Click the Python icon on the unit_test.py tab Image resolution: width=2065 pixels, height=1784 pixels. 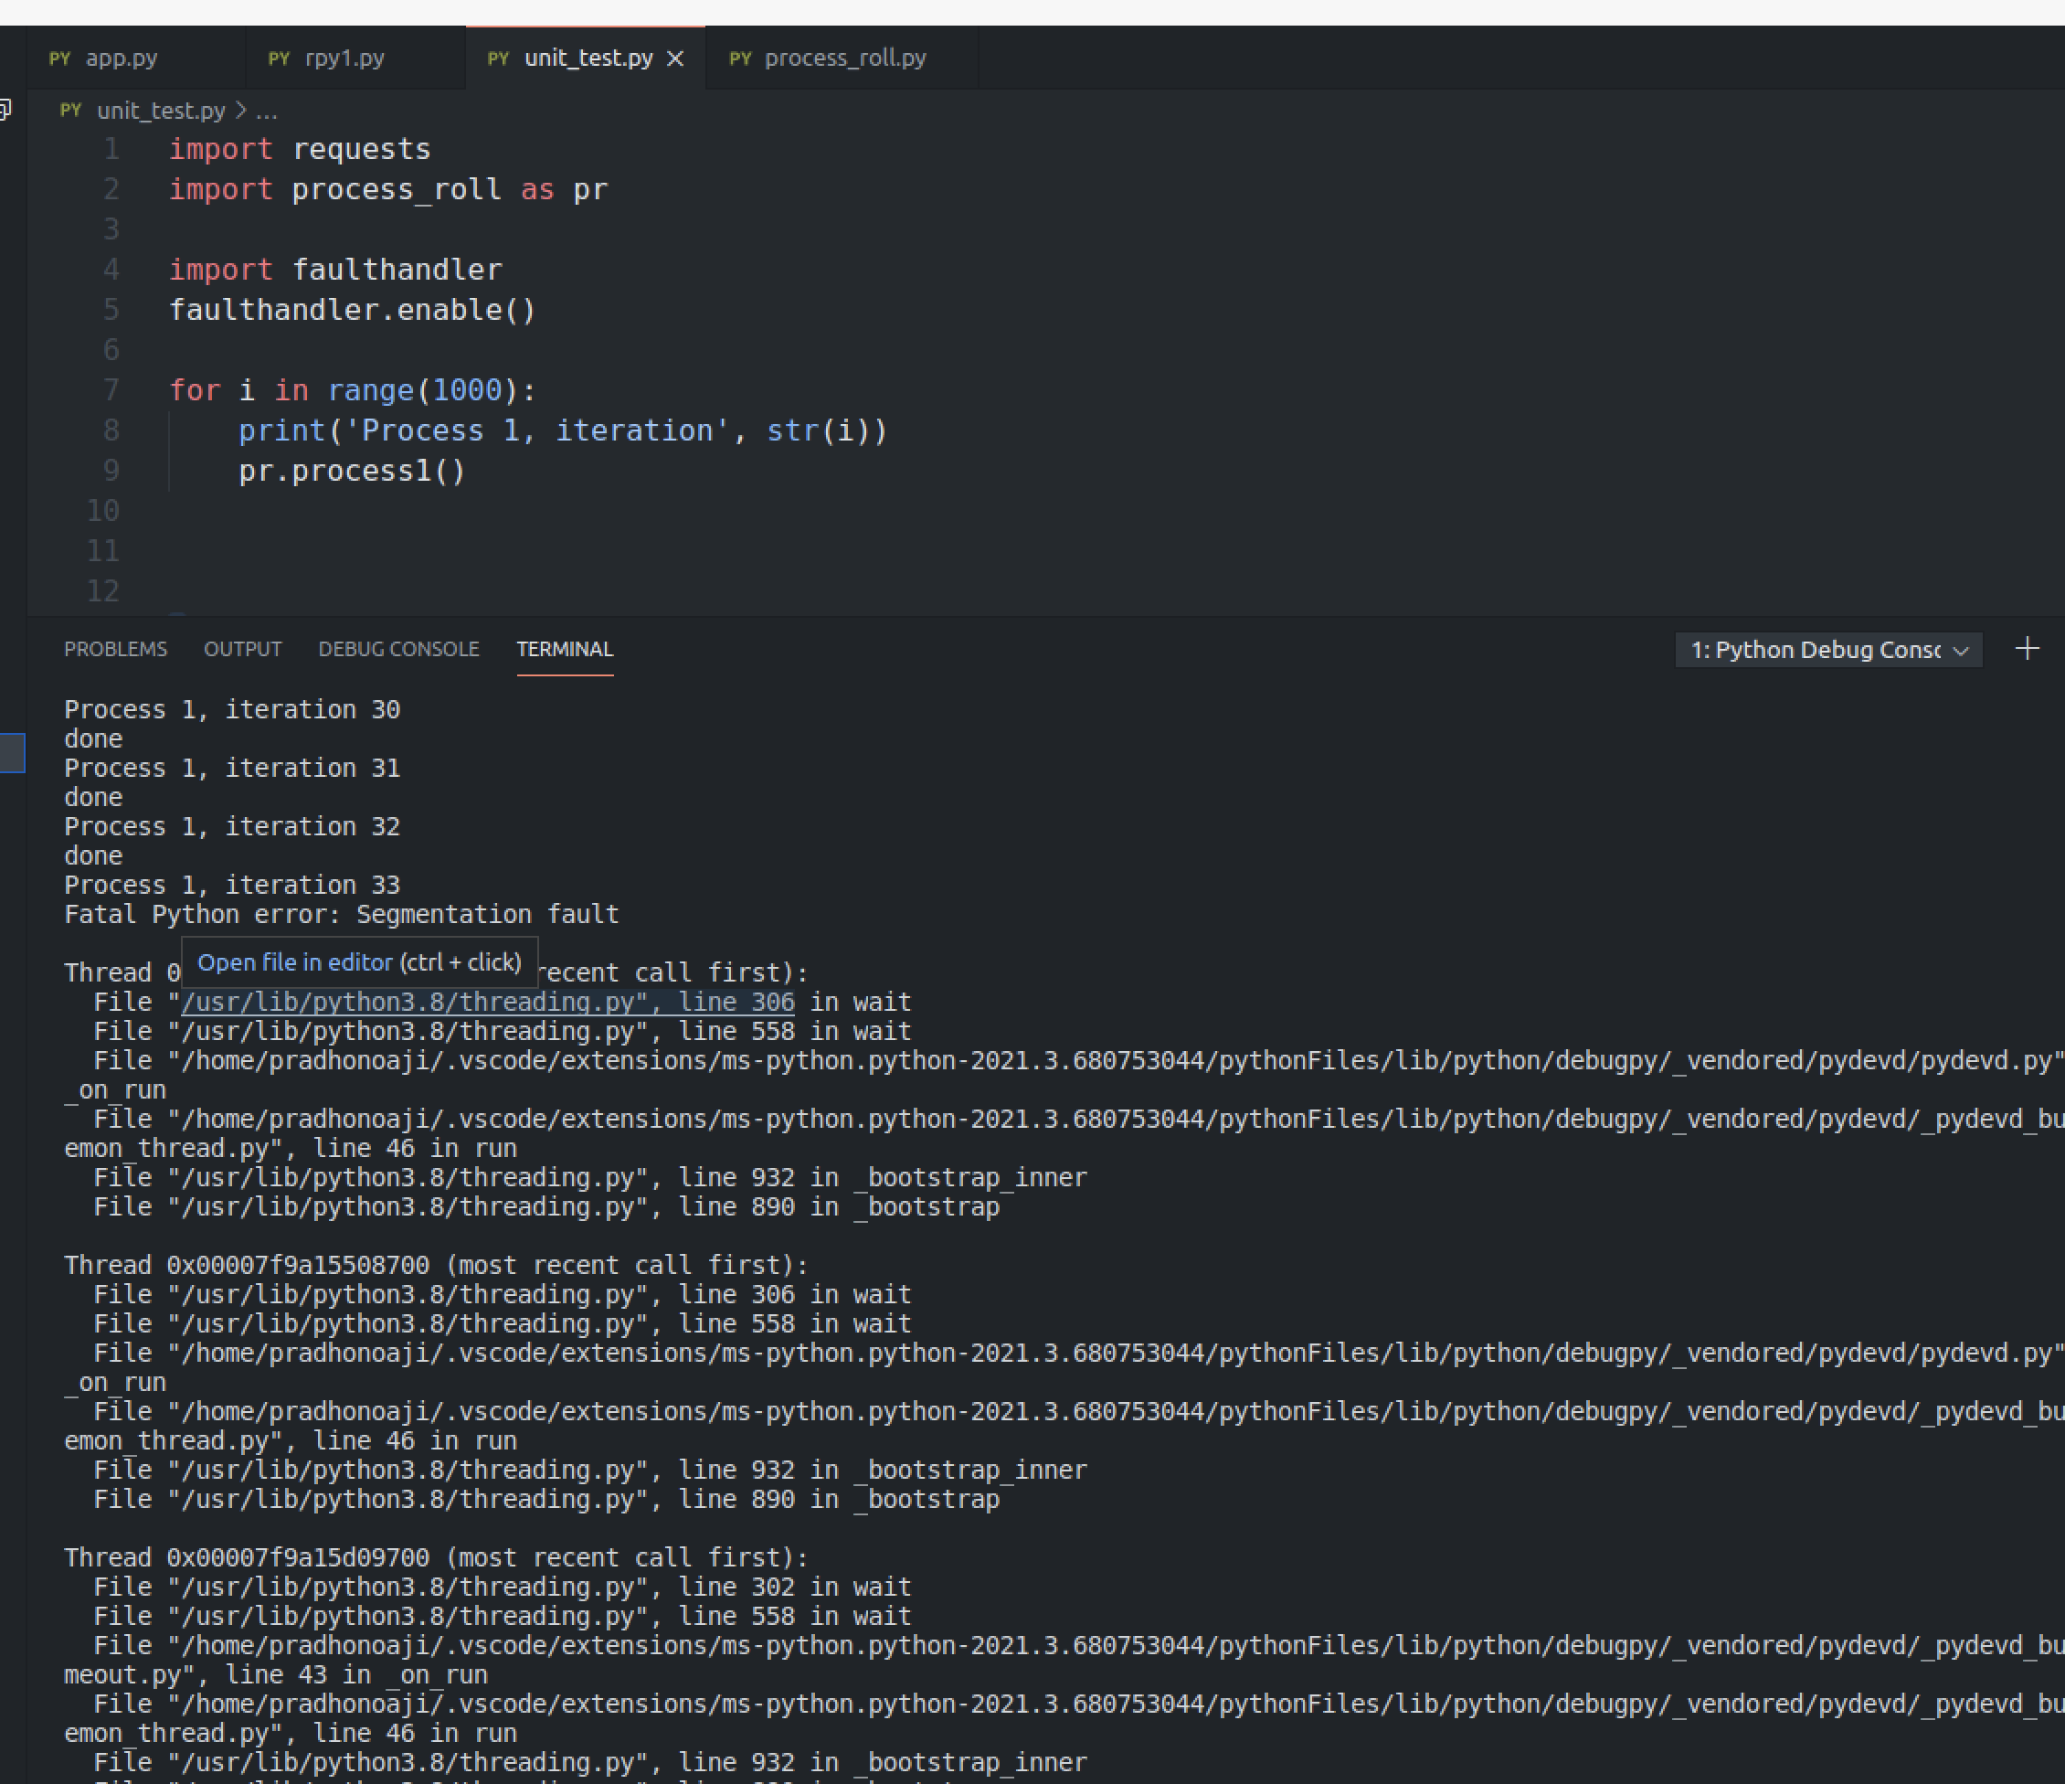(497, 58)
